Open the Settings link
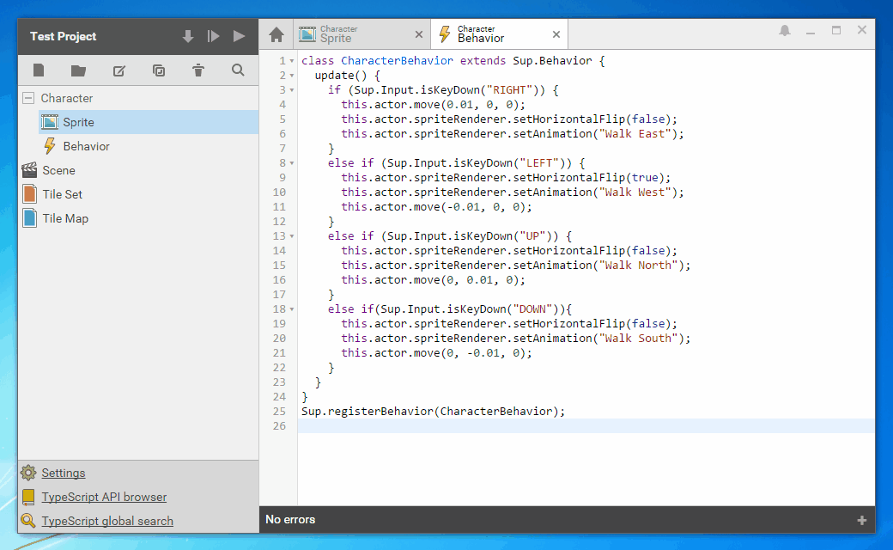Viewport: 893px width, 550px height. [64, 473]
